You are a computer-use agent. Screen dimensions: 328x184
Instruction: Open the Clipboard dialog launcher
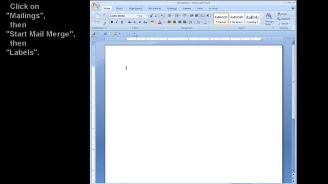tap(106, 28)
